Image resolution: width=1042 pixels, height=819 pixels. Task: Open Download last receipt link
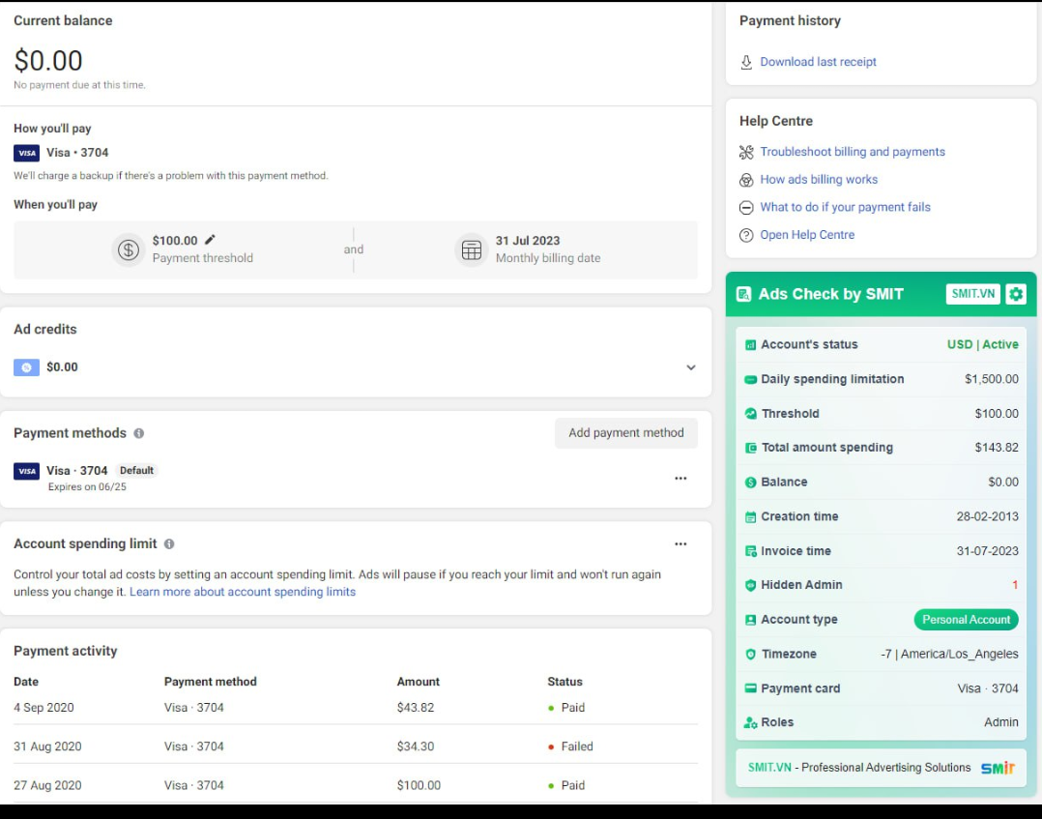[x=818, y=62]
